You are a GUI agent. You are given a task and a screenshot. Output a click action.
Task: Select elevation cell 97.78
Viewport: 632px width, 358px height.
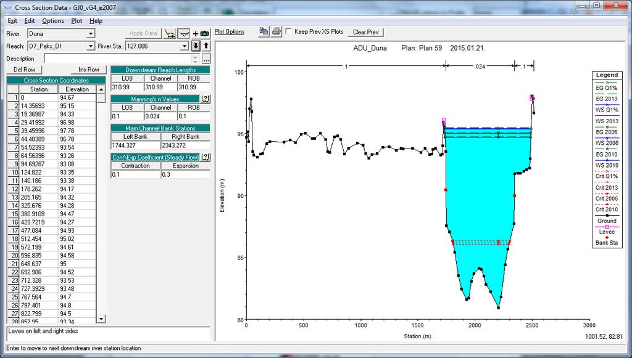click(x=77, y=131)
